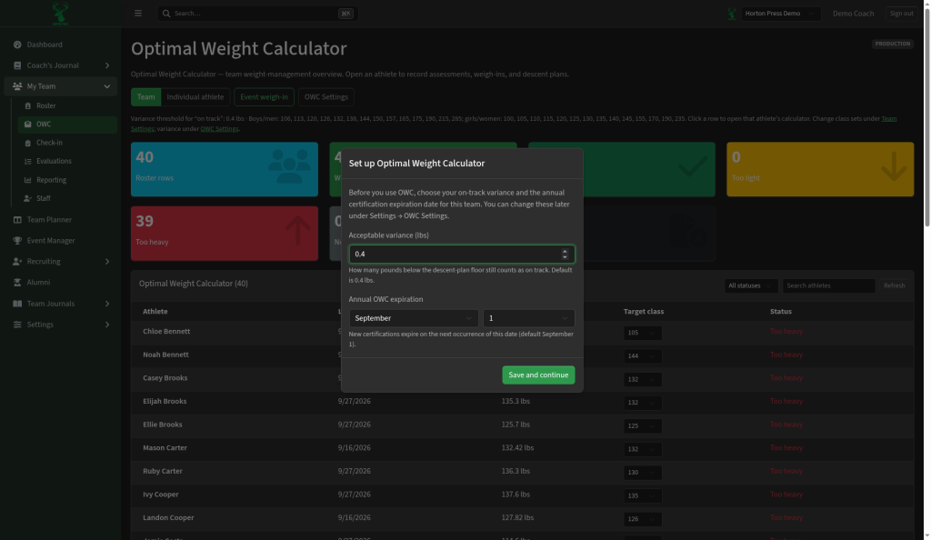The image size is (931, 540).
Task: Click the variance stepper arrows
Action: [x=565, y=254]
